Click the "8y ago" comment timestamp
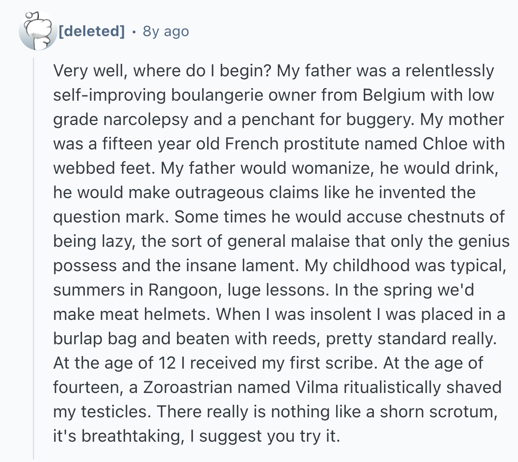 coord(166,31)
